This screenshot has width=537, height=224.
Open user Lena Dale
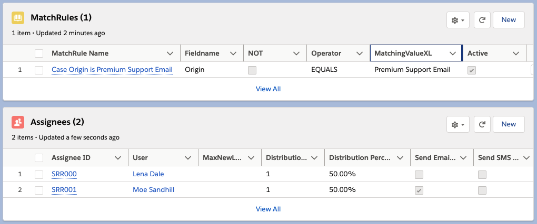[148, 174]
